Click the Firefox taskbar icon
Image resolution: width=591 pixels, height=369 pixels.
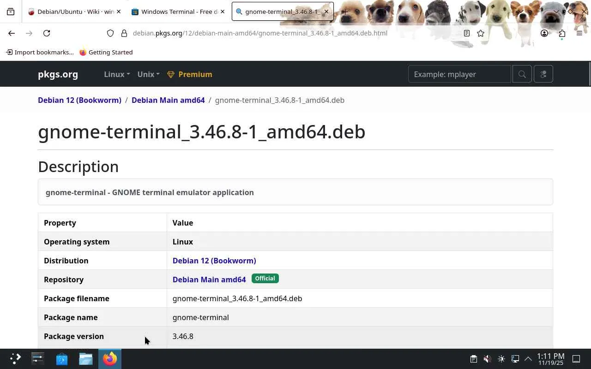pos(110,359)
